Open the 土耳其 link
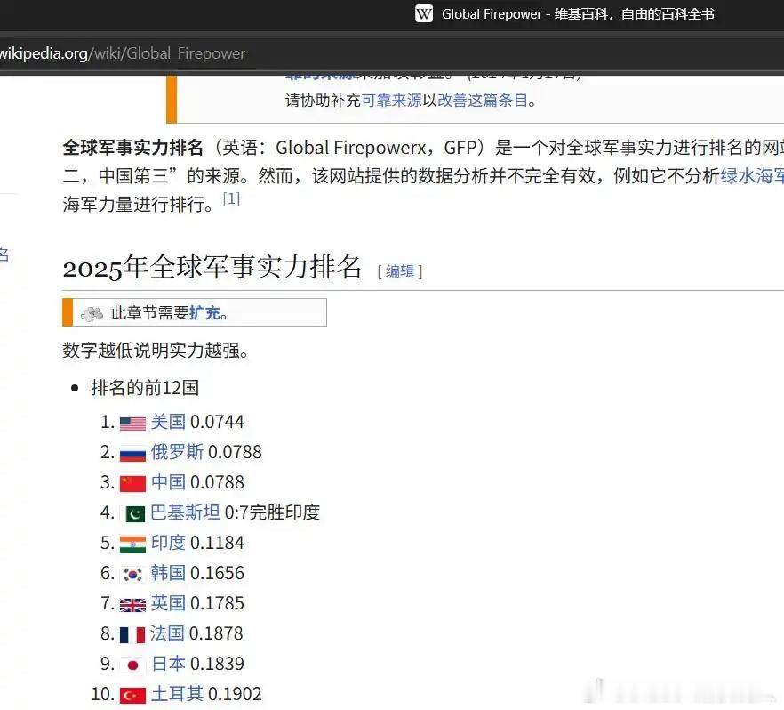 coord(177,693)
